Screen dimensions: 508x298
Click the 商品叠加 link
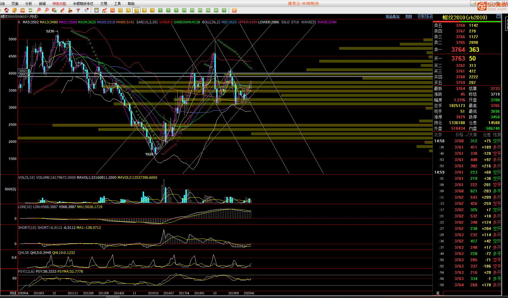(392, 17)
